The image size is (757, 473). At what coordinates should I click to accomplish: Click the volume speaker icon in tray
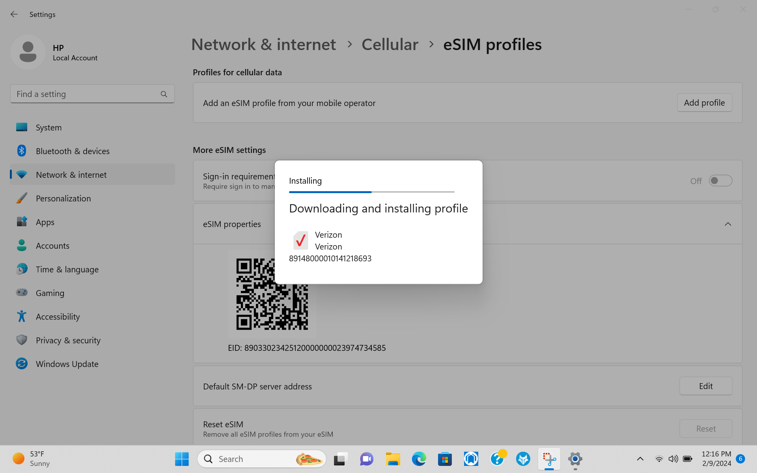[x=673, y=459]
